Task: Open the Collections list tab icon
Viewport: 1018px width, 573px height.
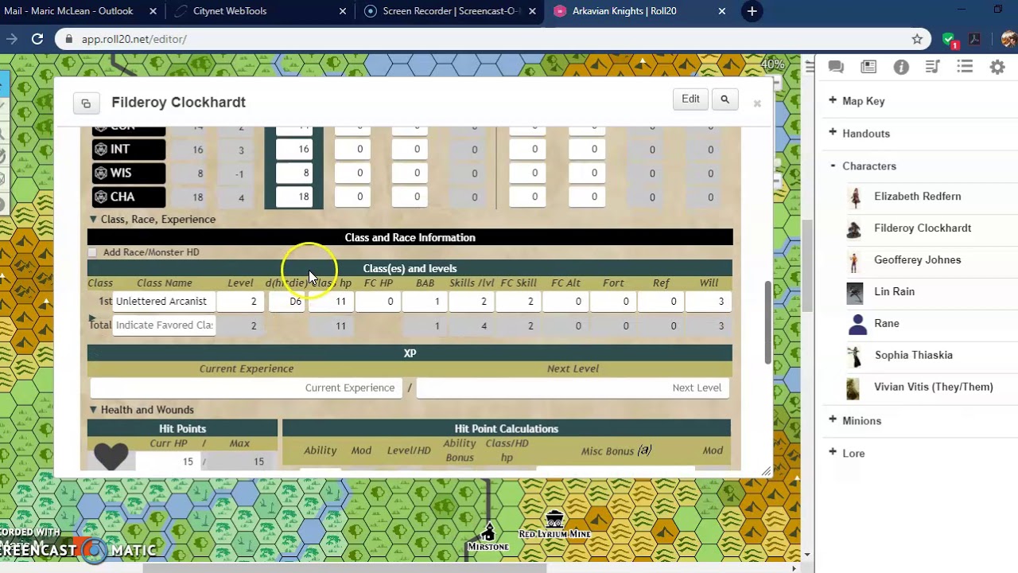Action: [965, 68]
